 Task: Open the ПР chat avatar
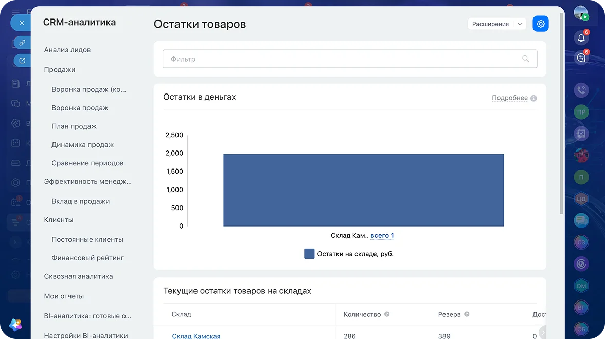tap(581, 112)
